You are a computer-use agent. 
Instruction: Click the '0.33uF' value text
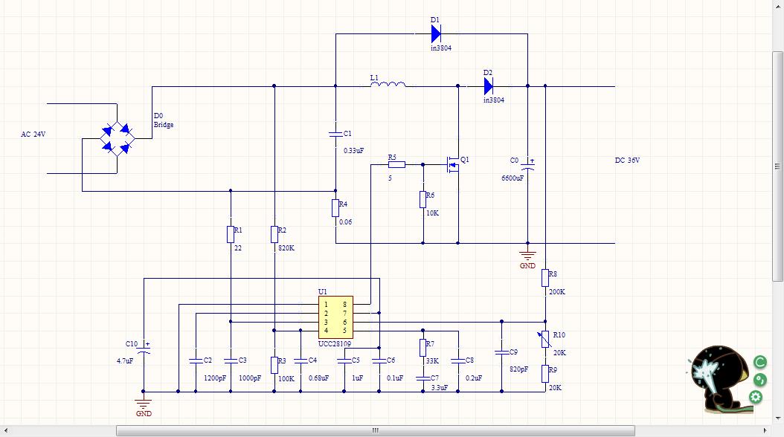(x=354, y=150)
